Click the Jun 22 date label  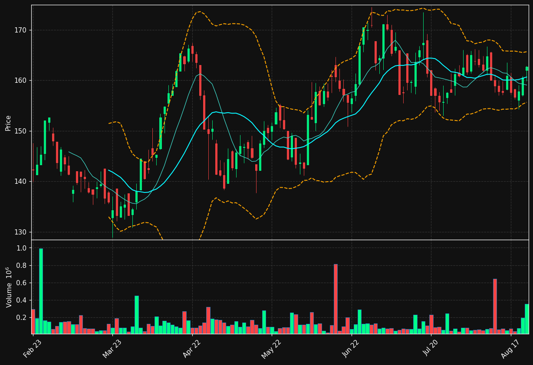click(352, 348)
